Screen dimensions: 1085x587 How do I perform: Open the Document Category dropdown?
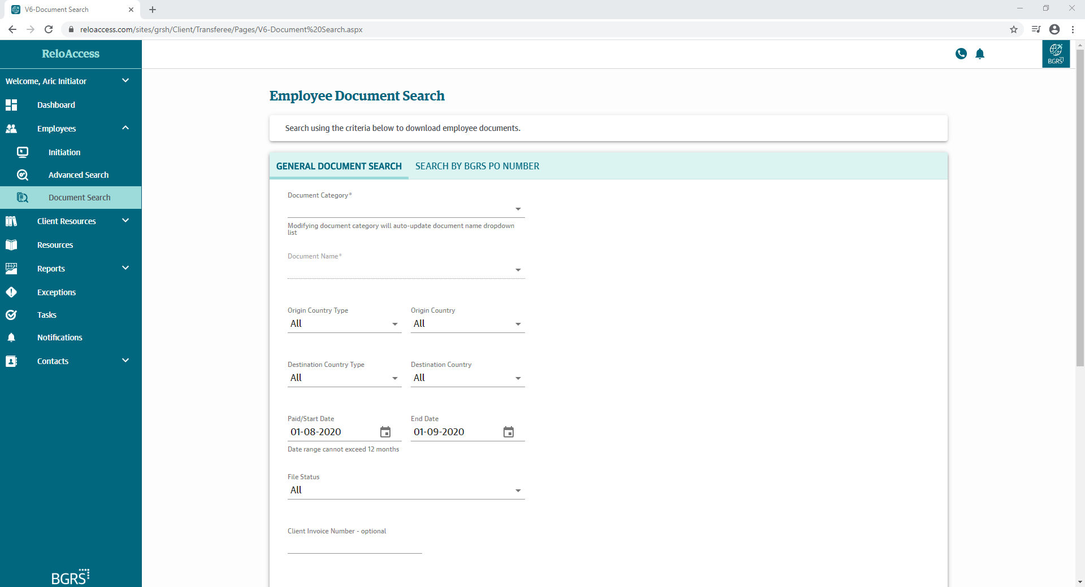pyautogui.click(x=406, y=209)
